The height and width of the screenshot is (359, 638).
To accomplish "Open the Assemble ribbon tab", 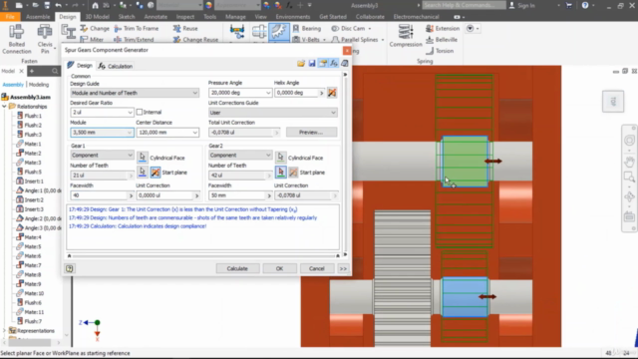I will pyautogui.click(x=38, y=17).
